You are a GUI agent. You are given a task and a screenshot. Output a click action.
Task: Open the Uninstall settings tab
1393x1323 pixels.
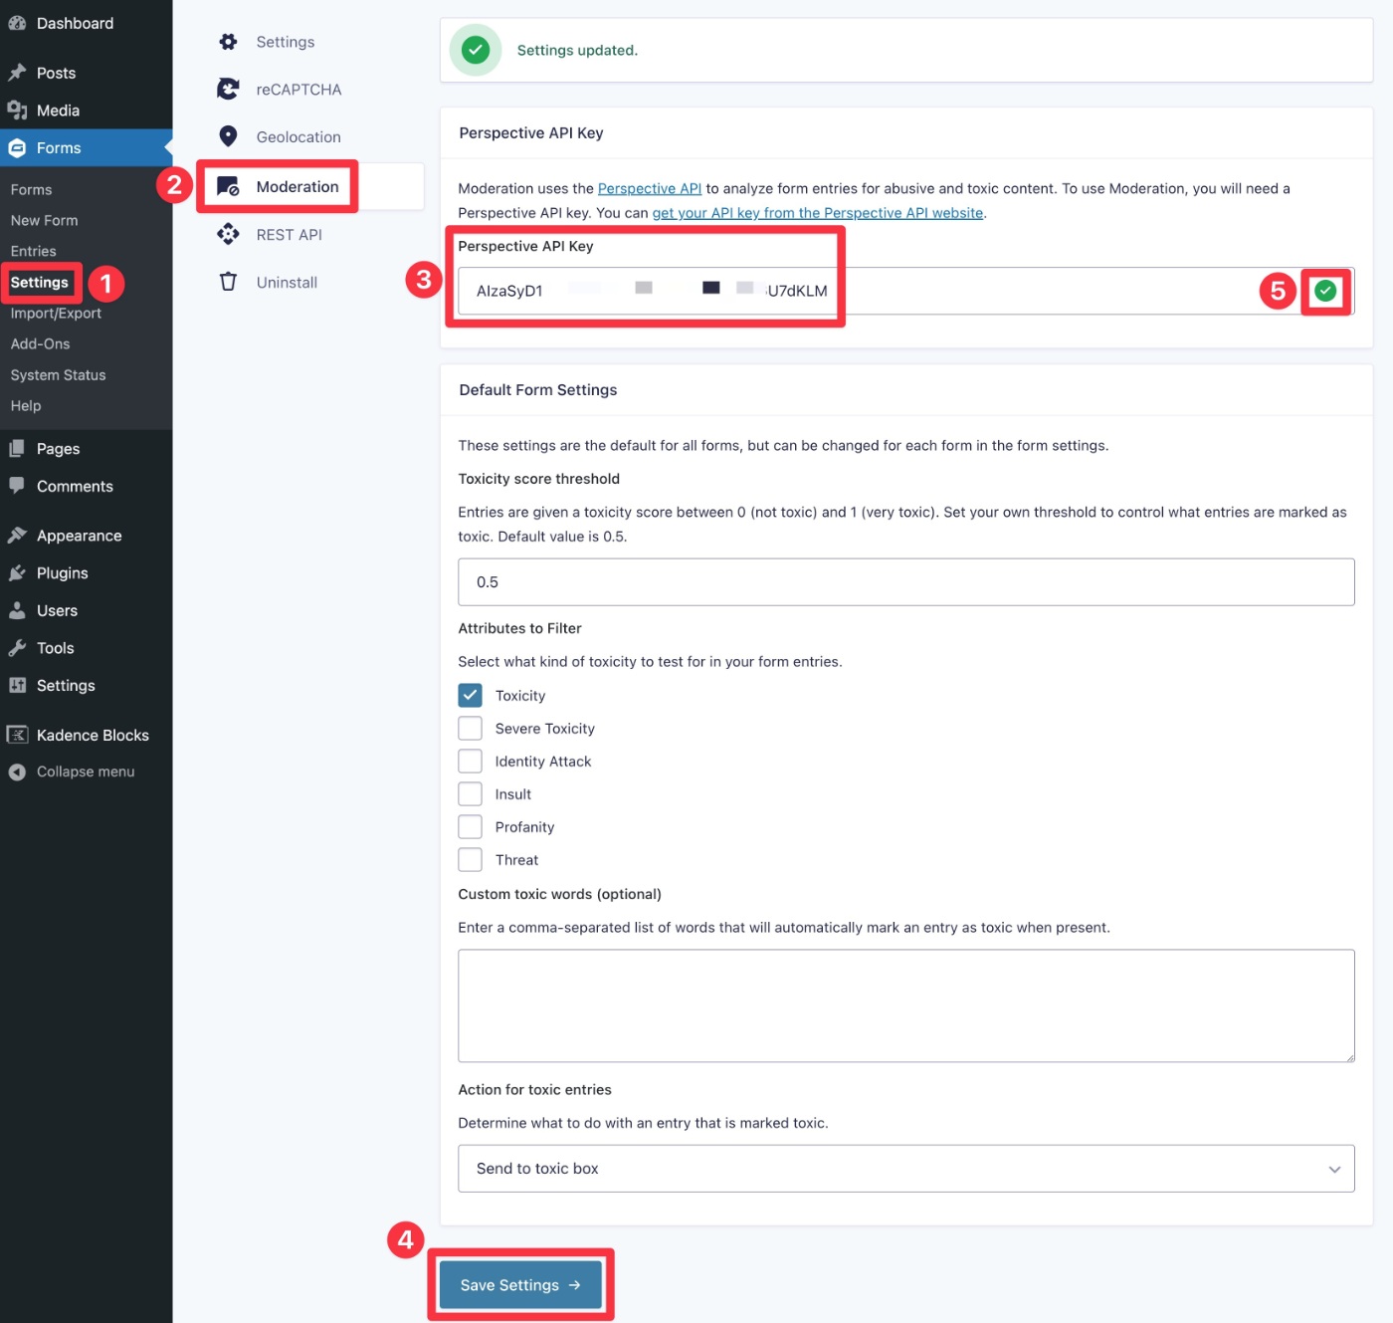click(x=287, y=282)
